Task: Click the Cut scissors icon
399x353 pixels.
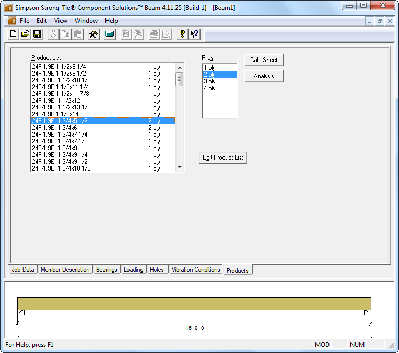Action: 53,34
